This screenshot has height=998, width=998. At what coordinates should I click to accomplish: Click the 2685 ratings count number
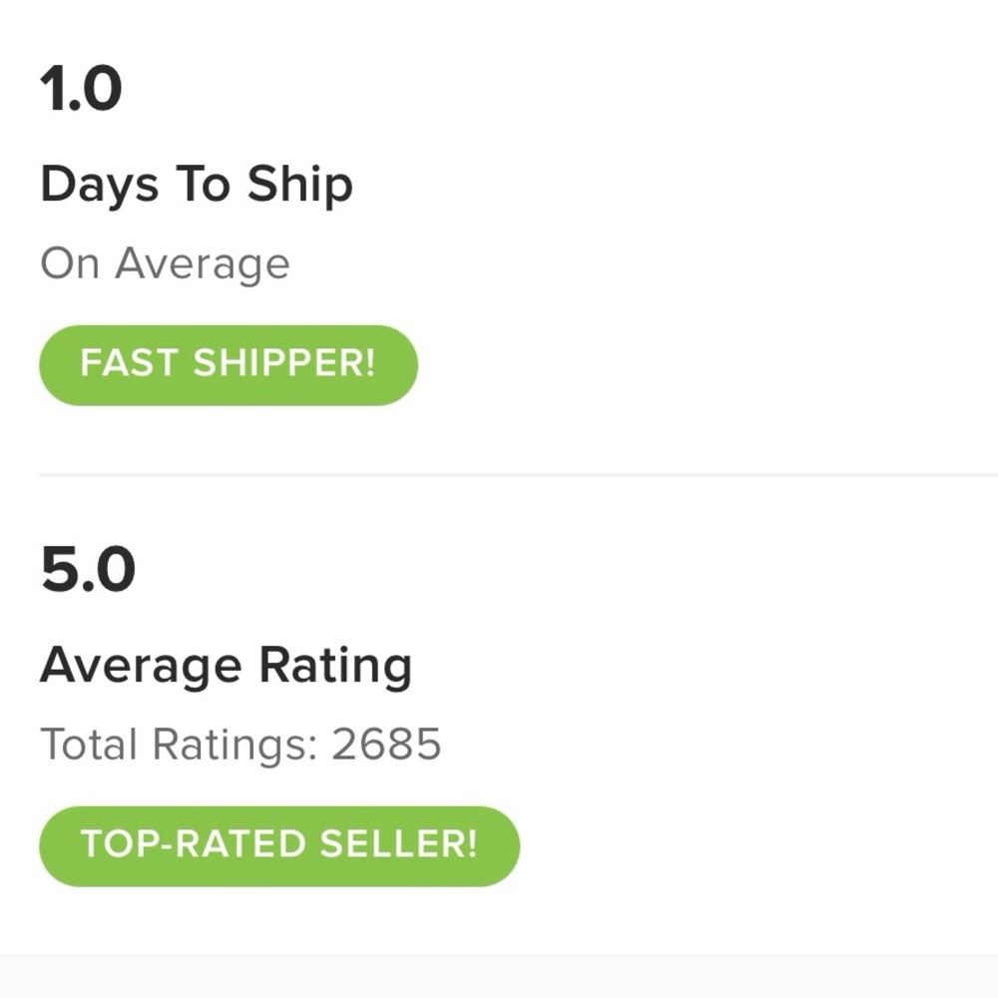(x=386, y=744)
